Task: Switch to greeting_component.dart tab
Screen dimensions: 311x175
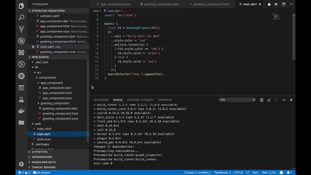Action: 160,4
